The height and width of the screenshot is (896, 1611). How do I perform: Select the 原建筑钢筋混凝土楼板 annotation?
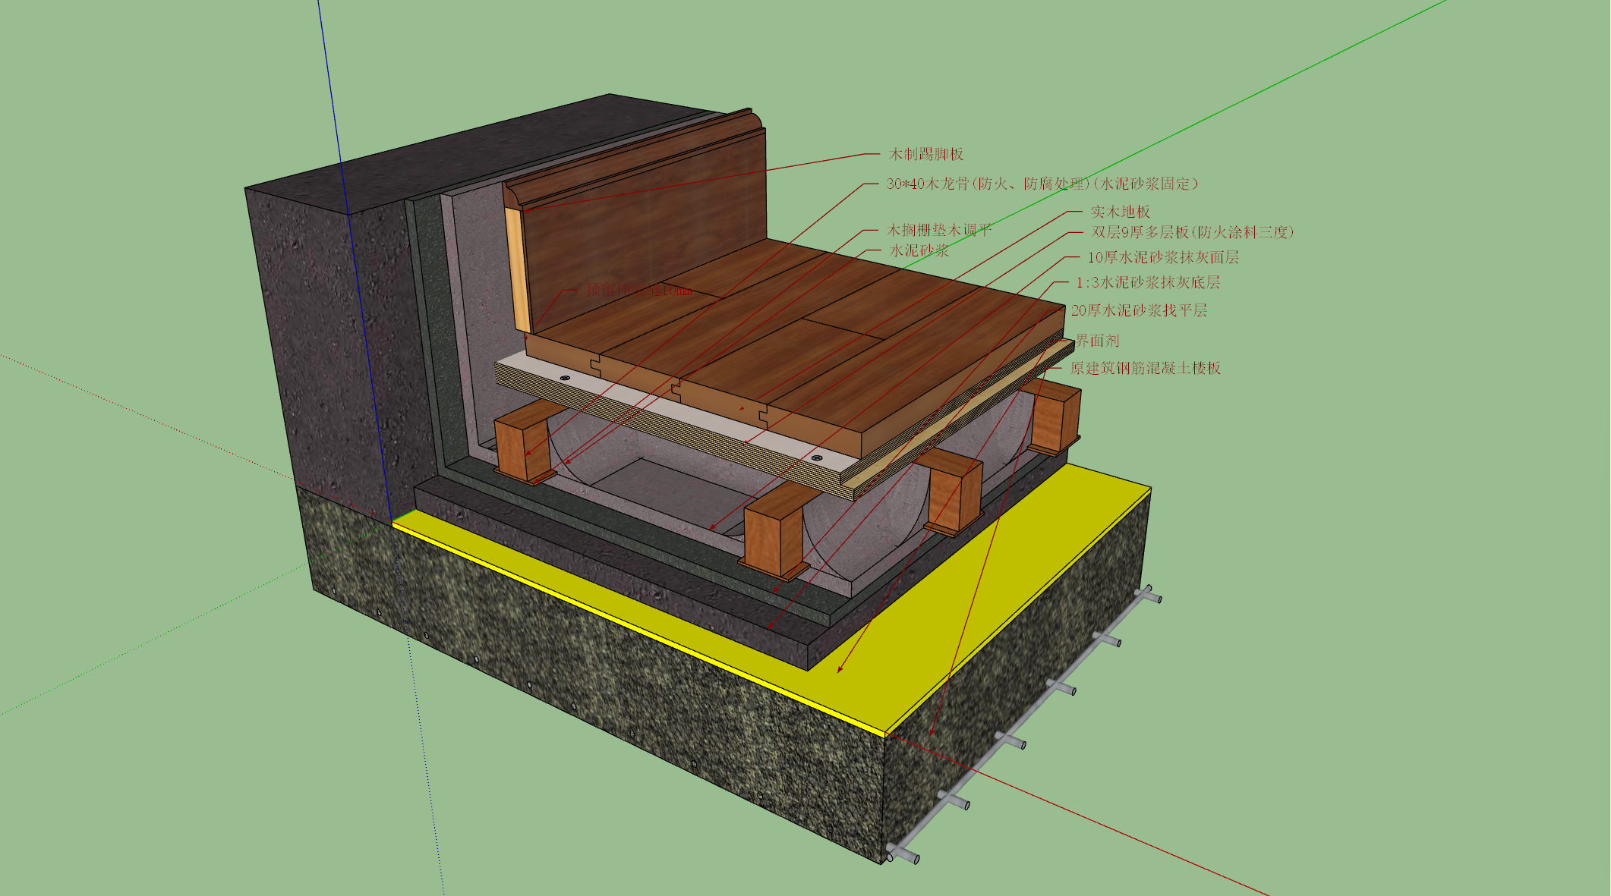click(x=1146, y=368)
